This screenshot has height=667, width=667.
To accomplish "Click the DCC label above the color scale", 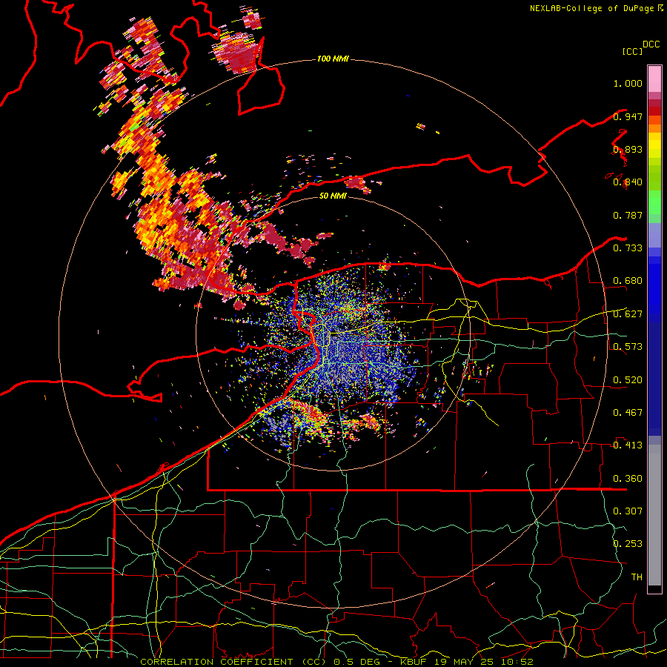I will click(x=651, y=44).
